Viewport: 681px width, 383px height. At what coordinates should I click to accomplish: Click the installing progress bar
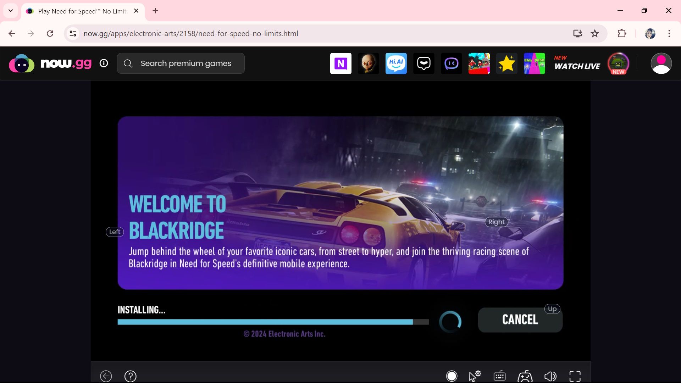click(273, 322)
